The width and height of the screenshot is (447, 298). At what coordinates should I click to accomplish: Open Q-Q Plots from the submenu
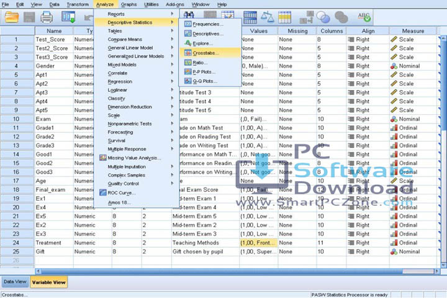(x=210, y=81)
